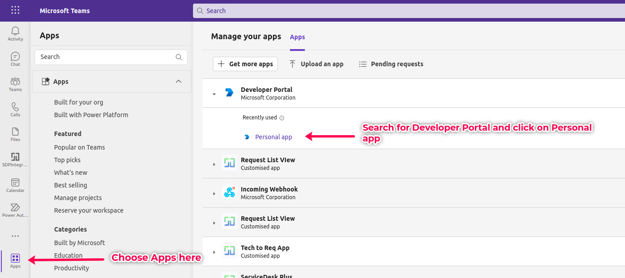The width and height of the screenshot is (625, 278).
Task: Open the Activity bell icon
Action: tap(15, 34)
